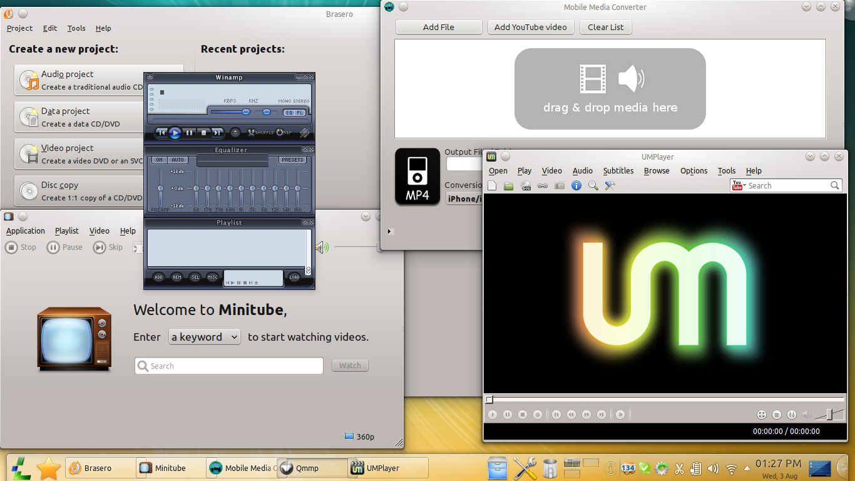Click the Previous track button in Winamp
The image size is (855, 481).
tap(161, 133)
